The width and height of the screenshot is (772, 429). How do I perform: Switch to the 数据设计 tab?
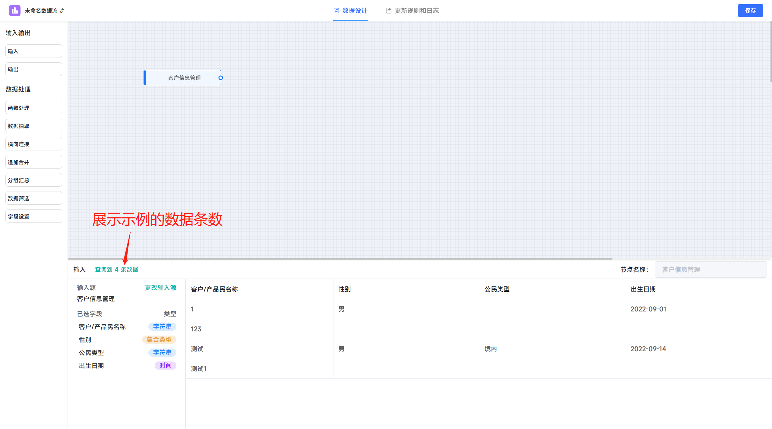click(350, 11)
